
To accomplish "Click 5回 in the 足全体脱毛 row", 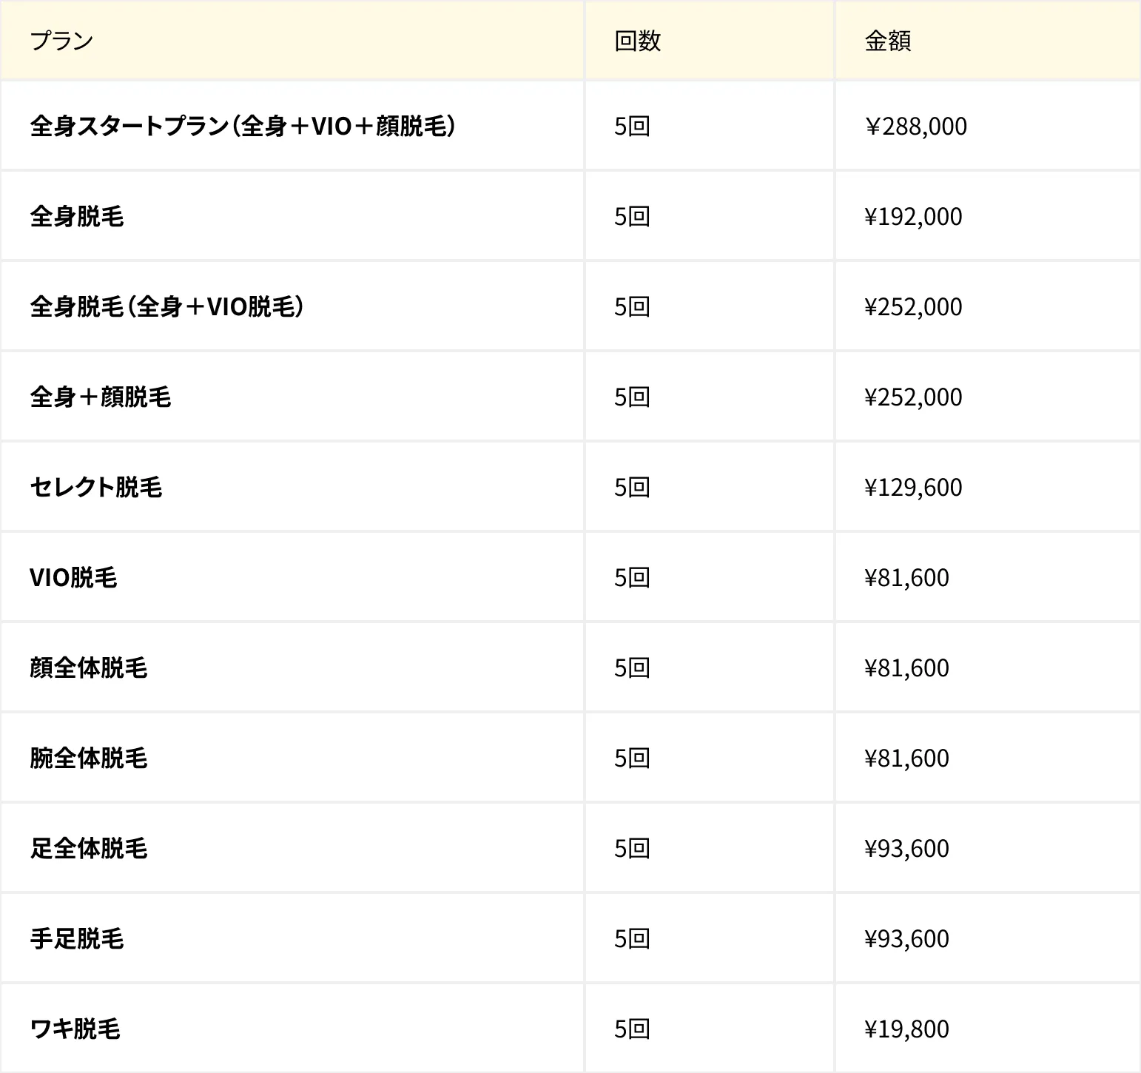I will click(x=632, y=849).
